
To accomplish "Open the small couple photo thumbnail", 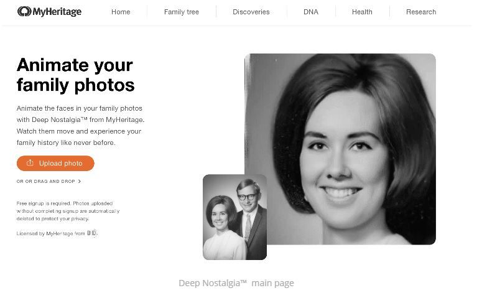I will pos(235,217).
